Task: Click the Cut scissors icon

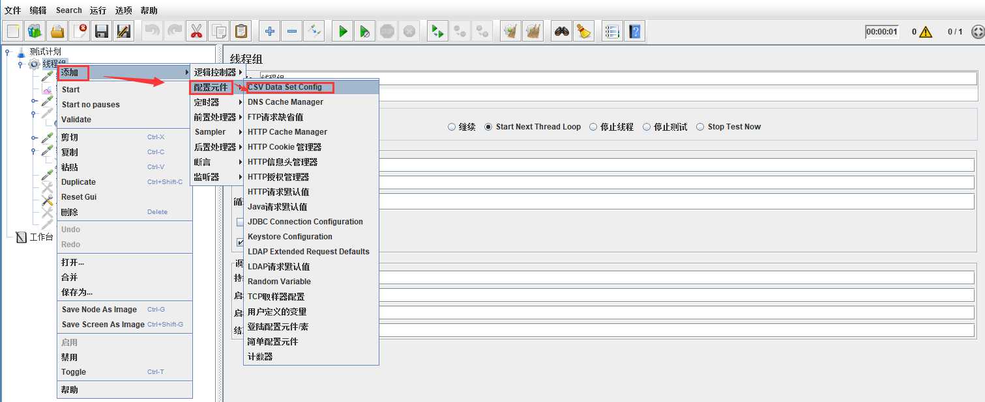Action: tap(196, 31)
